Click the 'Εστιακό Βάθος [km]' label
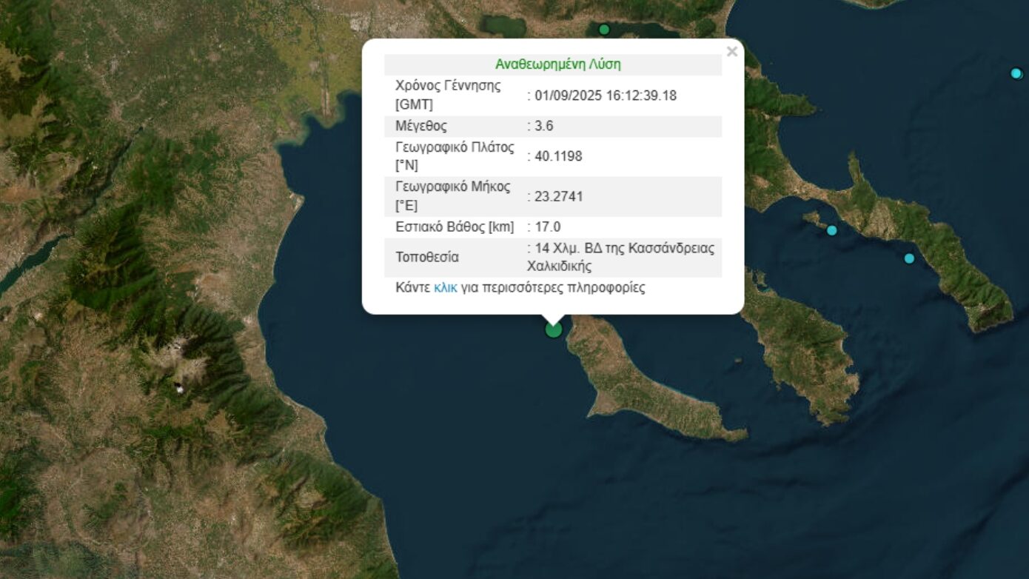Image resolution: width=1029 pixels, height=579 pixels. pyautogui.click(x=455, y=227)
